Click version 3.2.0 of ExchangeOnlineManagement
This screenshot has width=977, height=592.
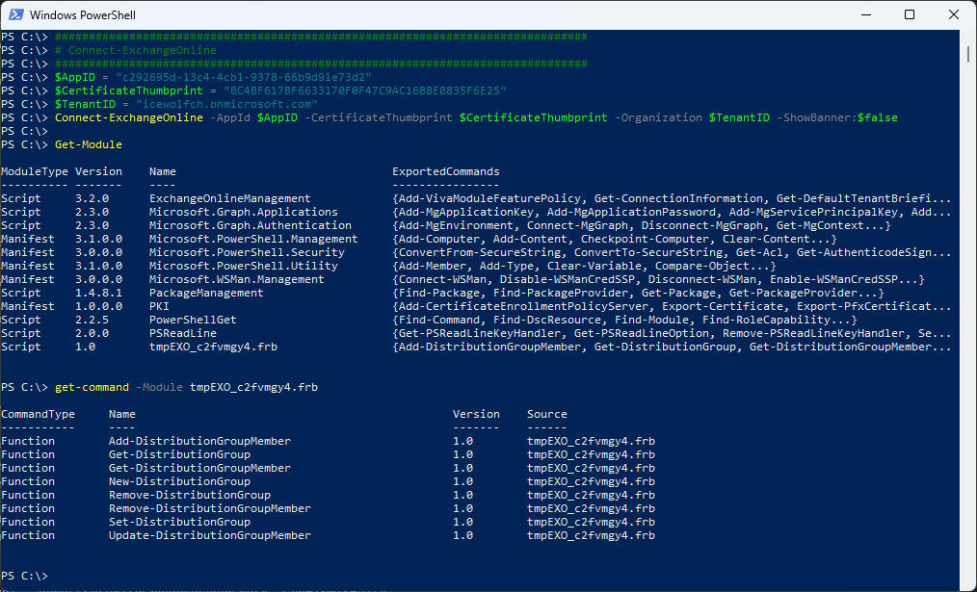[x=92, y=198]
